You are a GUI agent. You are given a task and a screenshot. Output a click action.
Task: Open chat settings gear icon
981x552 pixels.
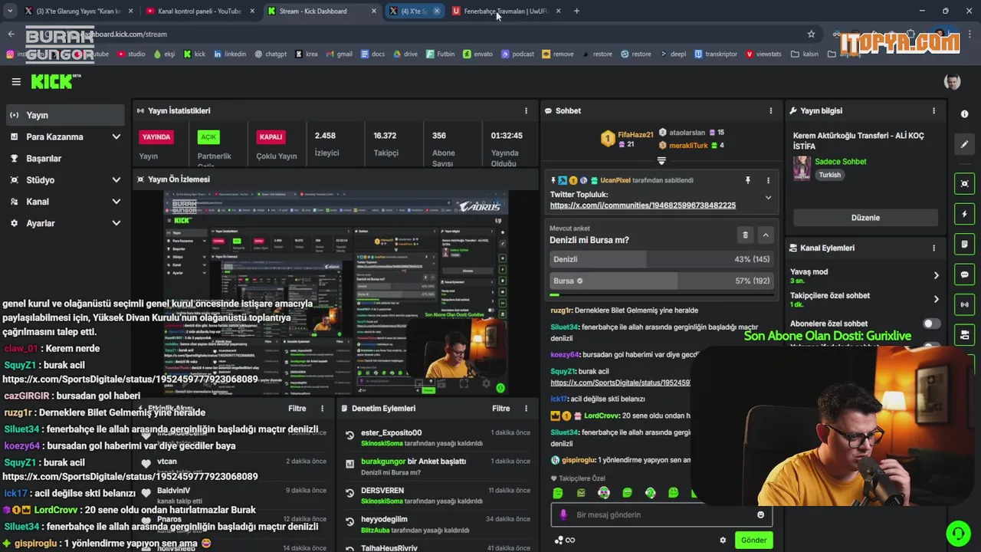click(x=723, y=540)
